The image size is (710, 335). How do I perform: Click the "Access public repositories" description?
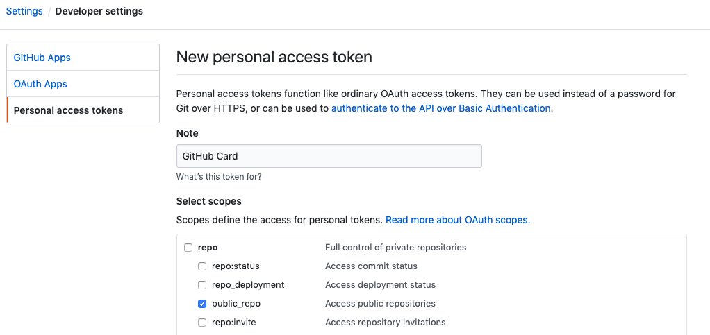(380, 304)
